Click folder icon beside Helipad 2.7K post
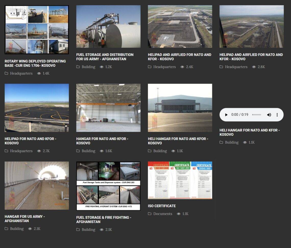The height and width of the screenshot is (248, 291). coord(6,151)
